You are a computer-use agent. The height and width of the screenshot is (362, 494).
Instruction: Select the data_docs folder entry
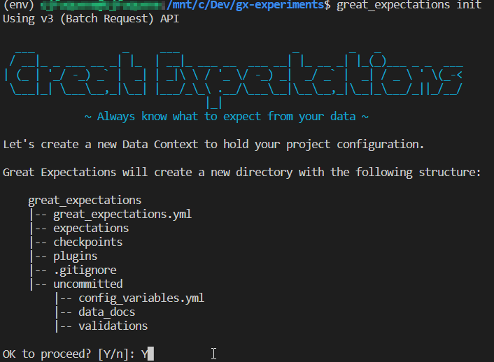click(106, 312)
